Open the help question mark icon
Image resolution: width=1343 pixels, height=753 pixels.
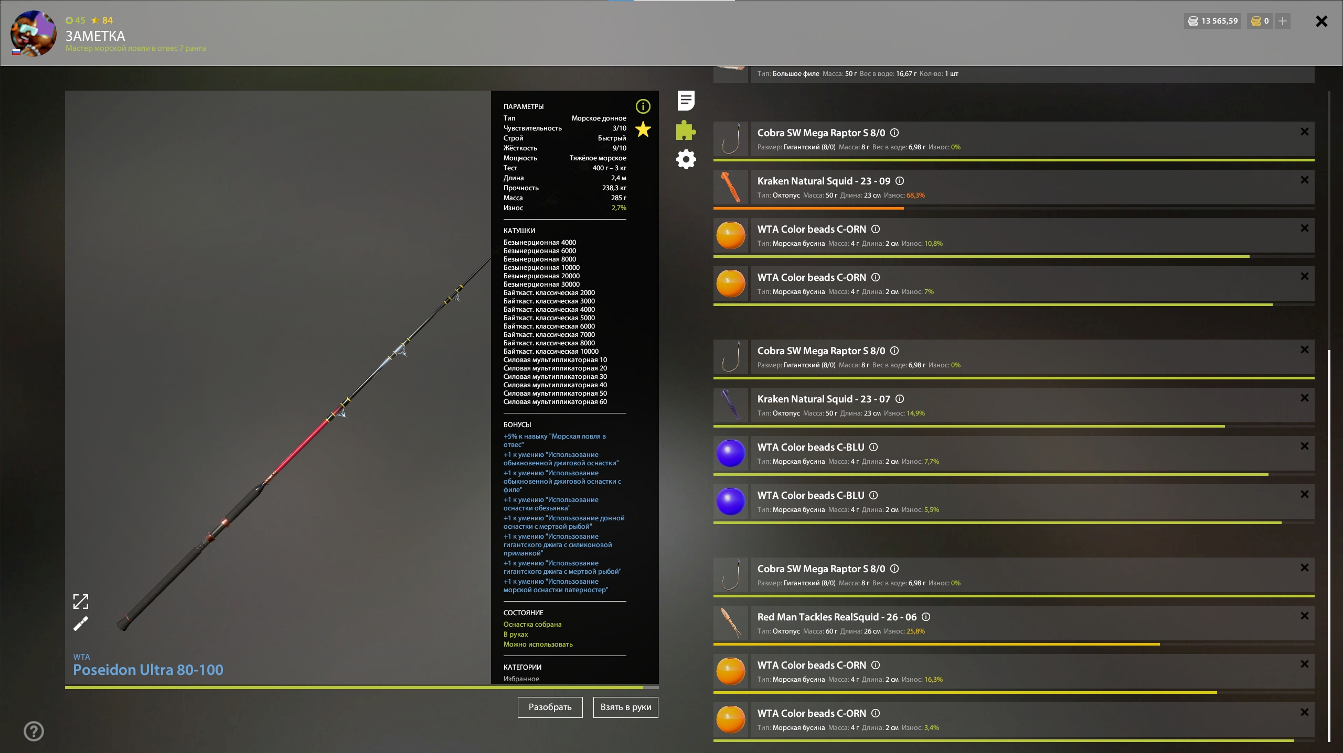click(34, 731)
